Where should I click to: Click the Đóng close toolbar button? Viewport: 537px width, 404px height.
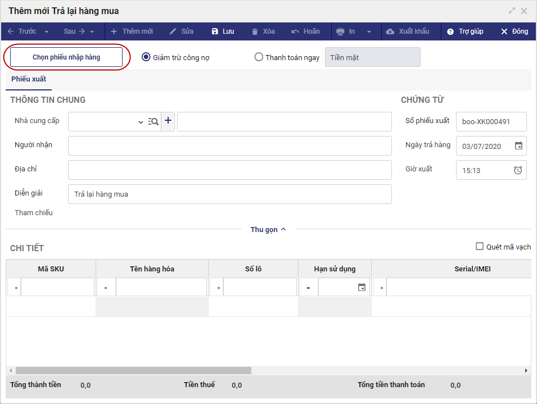[x=515, y=31]
